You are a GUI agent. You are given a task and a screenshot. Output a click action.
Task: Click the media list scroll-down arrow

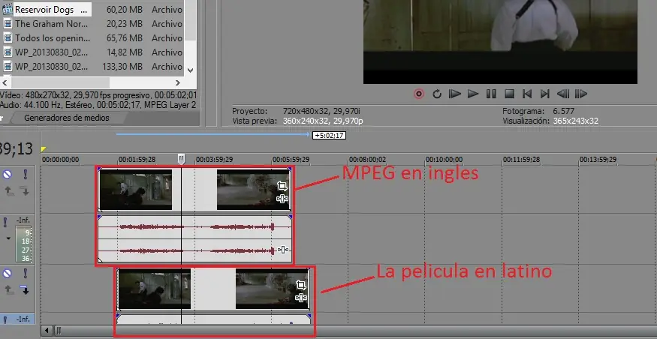click(x=190, y=70)
